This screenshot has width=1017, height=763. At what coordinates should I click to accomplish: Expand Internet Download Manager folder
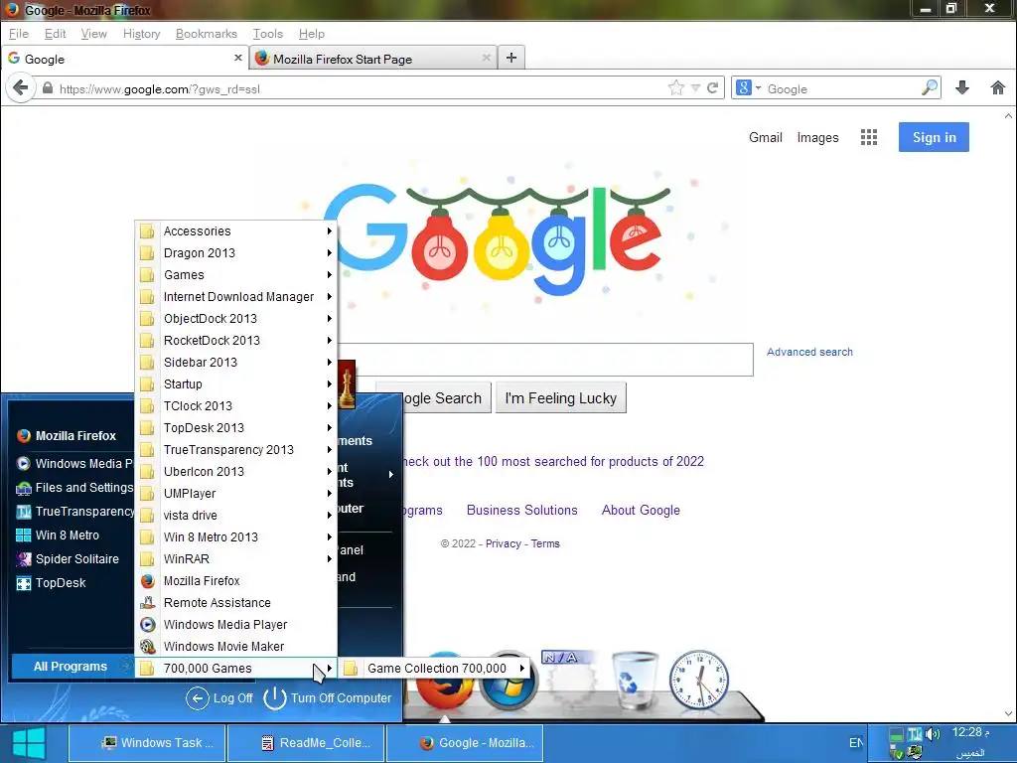point(236,297)
